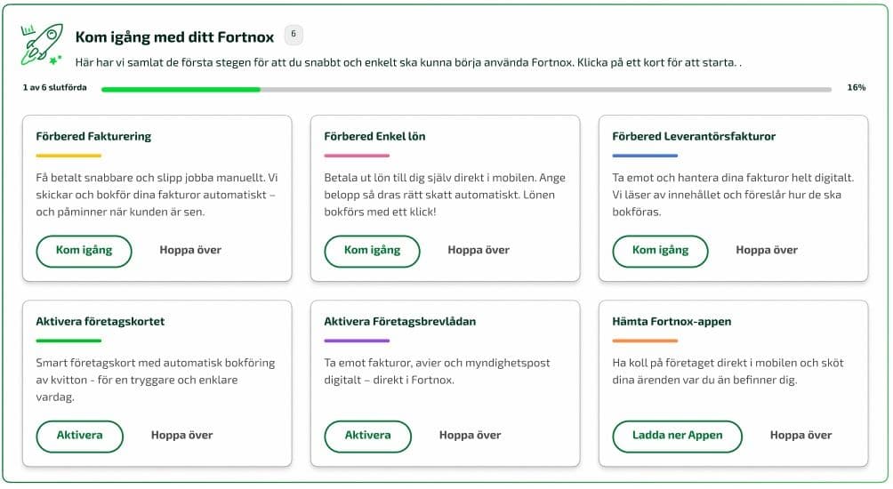893x489 pixels.
Task: Skip Förbered Fakturering via Hoppa över
Action: point(190,251)
